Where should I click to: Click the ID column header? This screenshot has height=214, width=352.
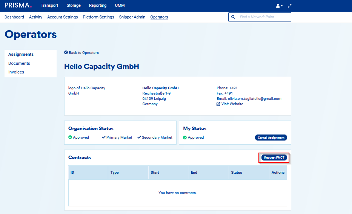click(88, 172)
